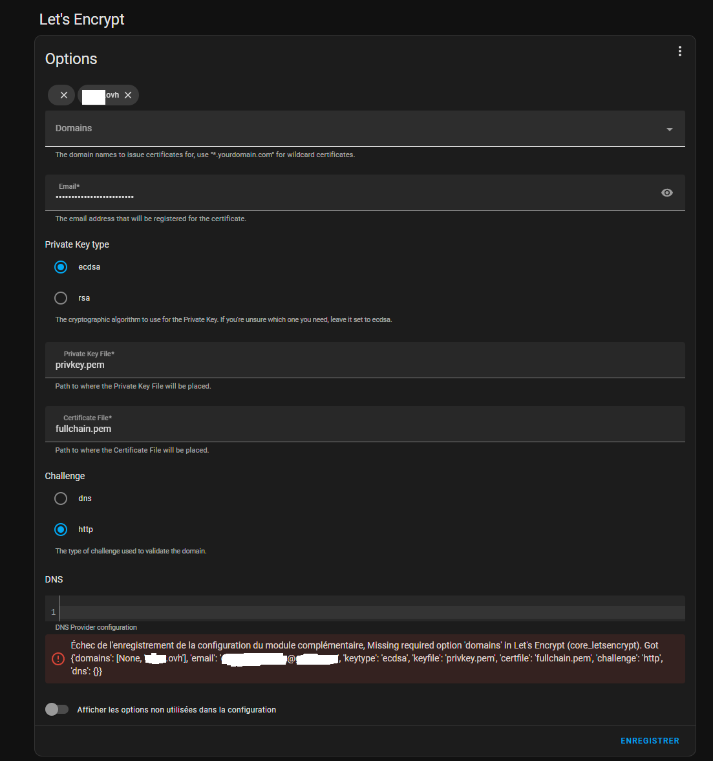Select the ecdsa private key type
The image size is (713, 761).
tap(61, 267)
